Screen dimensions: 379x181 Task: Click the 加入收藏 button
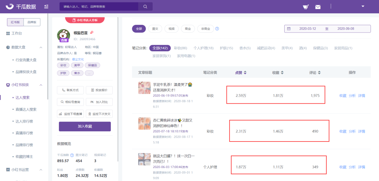[x=85, y=126]
